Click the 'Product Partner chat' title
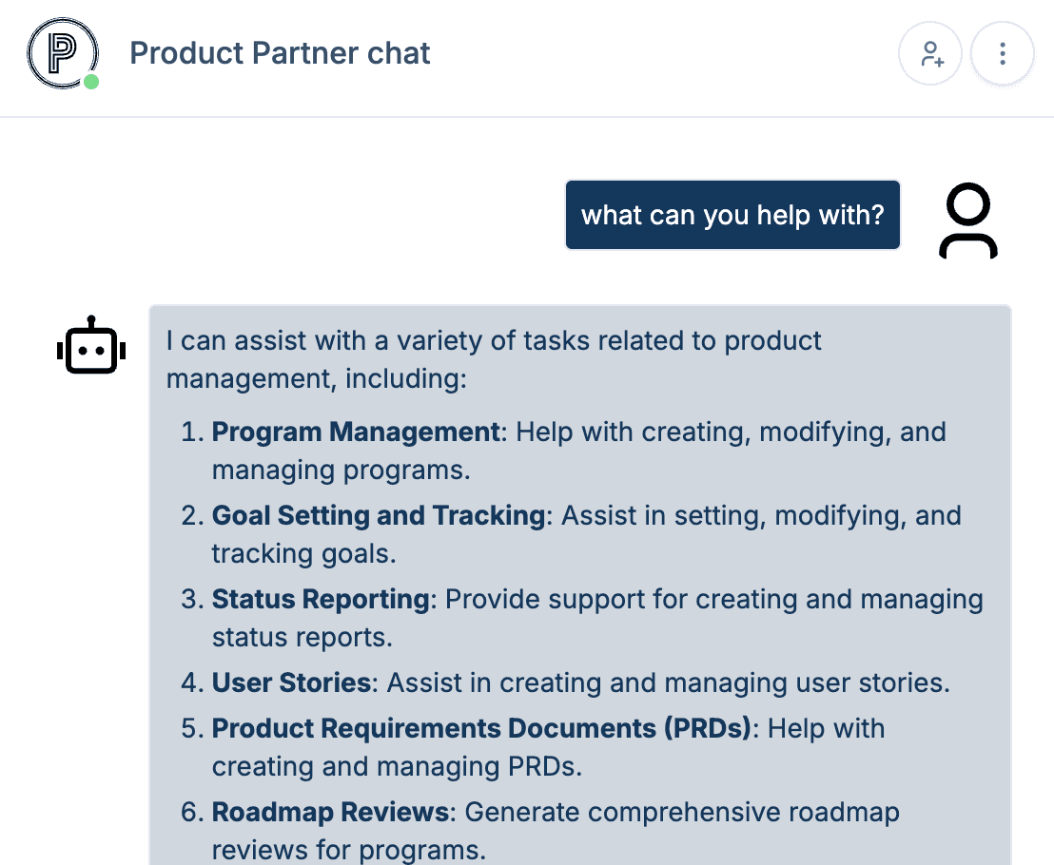Viewport: 1054px width, 865px height. 280,53
